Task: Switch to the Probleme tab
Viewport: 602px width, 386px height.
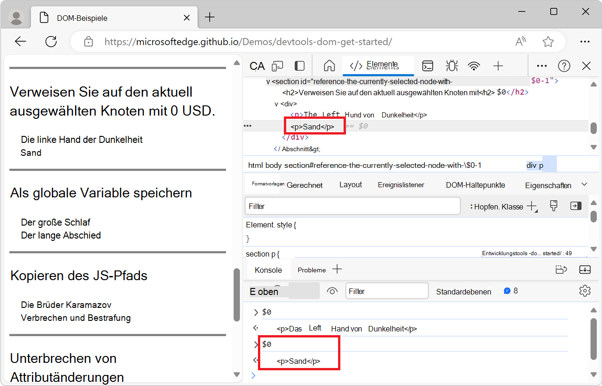Action: click(x=311, y=270)
